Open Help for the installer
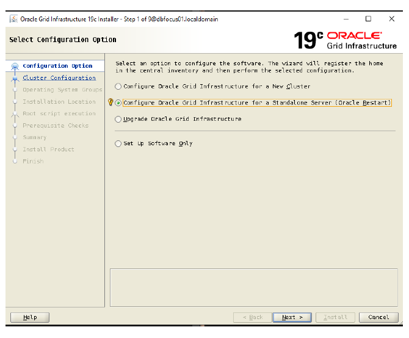409x338 pixels. tap(30, 317)
